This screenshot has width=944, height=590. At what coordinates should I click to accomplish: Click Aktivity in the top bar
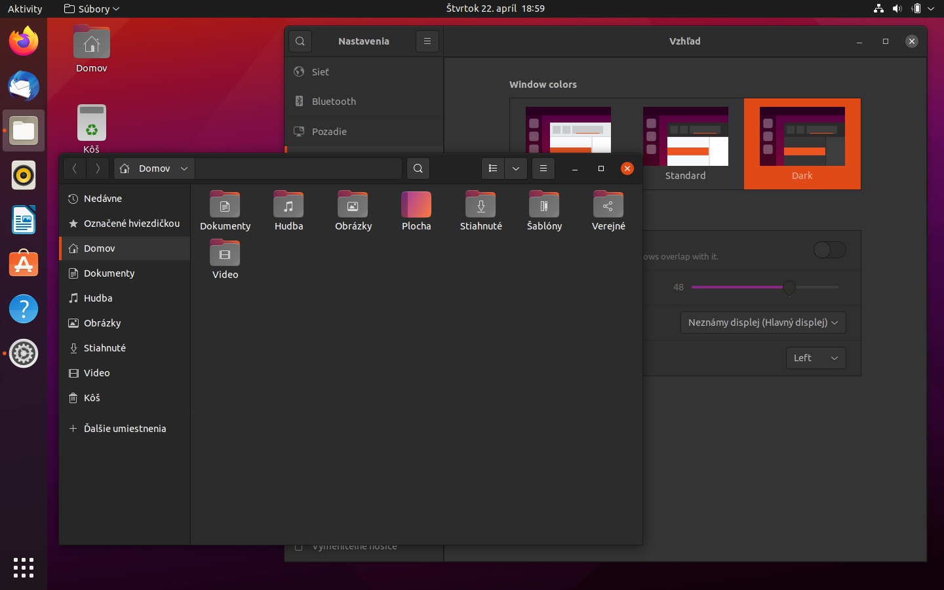tap(25, 9)
